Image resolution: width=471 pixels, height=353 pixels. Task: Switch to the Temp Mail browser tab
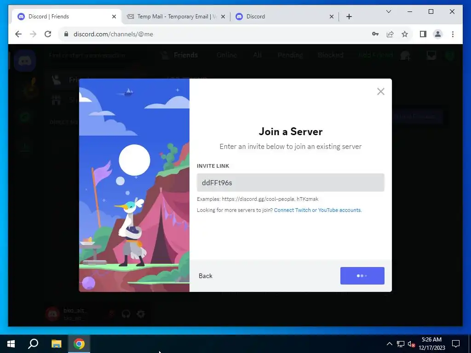pos(177,17)
